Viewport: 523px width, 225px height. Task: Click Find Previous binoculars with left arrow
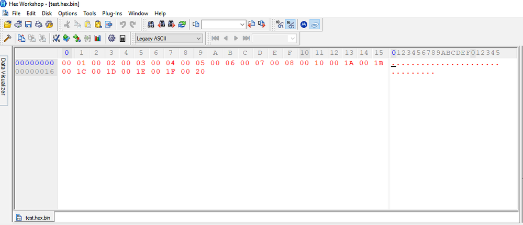[161, 25]
